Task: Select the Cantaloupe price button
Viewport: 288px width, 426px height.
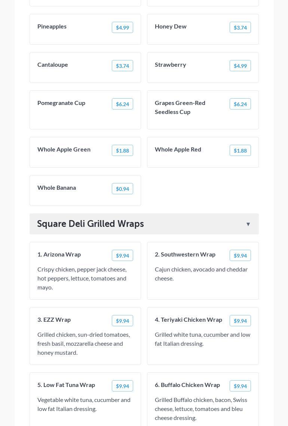Action: (122, 66)
